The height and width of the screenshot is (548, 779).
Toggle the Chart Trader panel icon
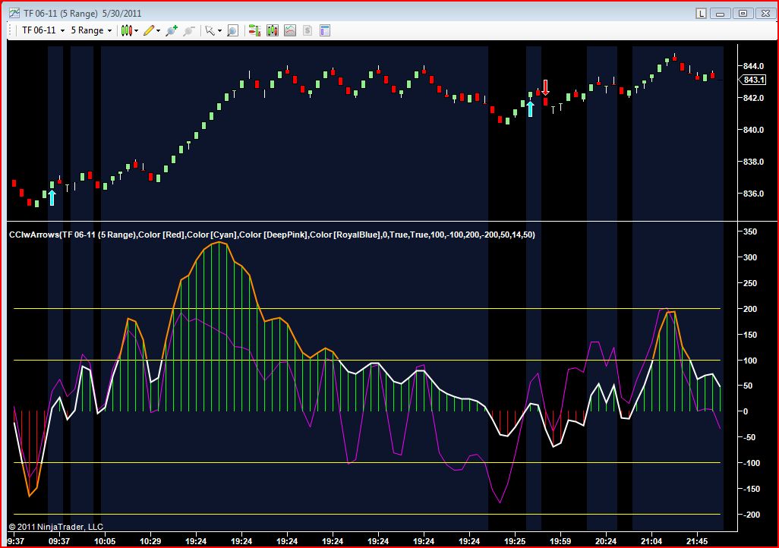tap(255, 31)
